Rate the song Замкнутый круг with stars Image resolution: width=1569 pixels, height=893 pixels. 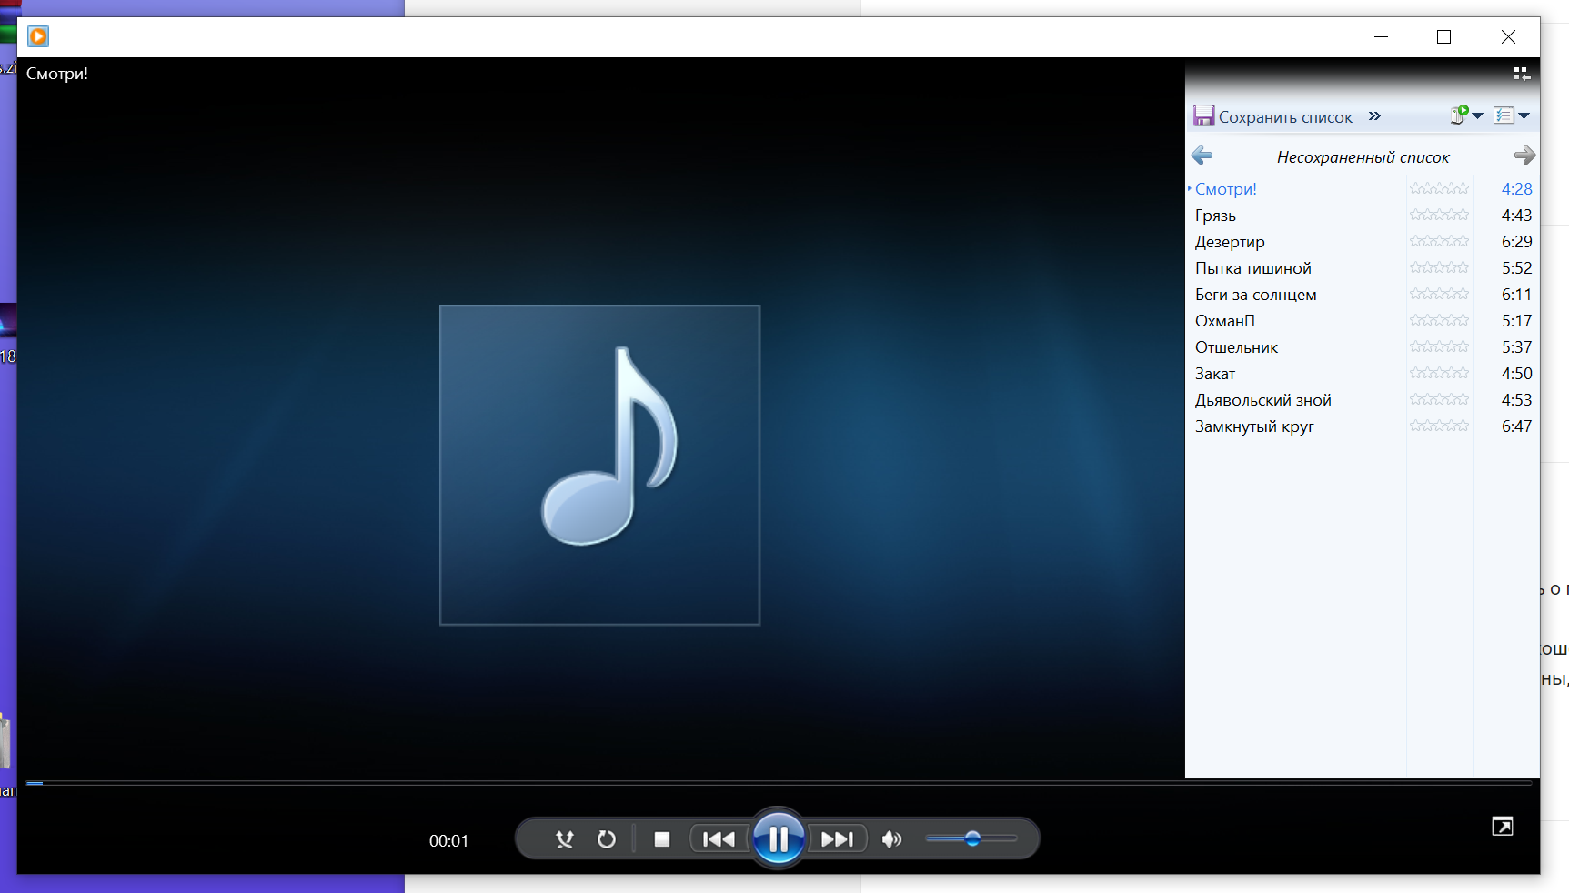tap(1439, 426)
